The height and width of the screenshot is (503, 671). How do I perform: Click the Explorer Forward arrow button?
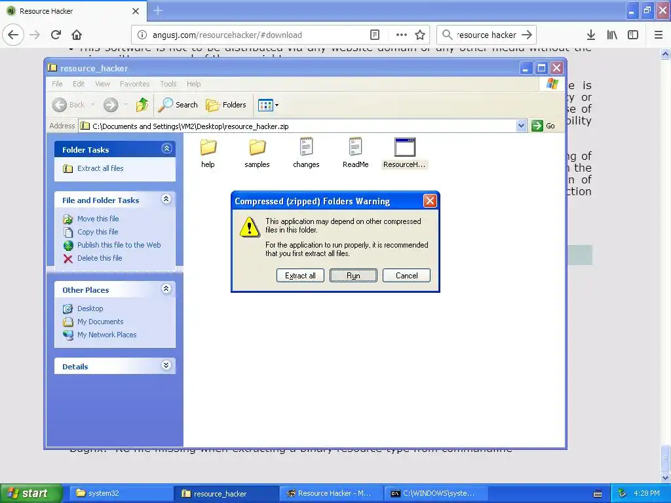coord(111,105)
